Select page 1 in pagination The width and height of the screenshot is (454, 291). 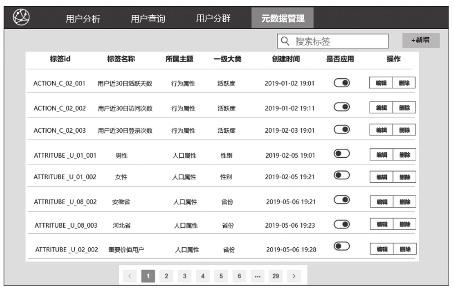(x=148, y=276)
